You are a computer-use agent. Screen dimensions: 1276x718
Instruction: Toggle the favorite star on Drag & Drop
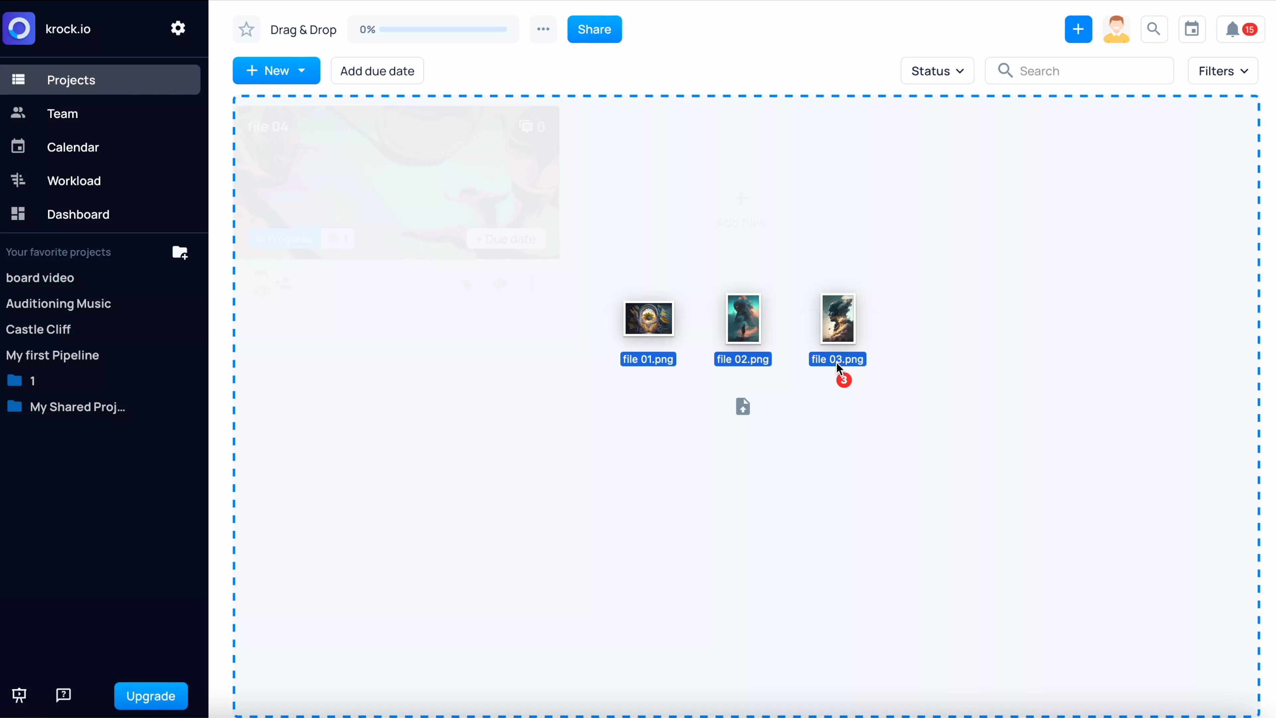pyautogui.click(x=246, y=29)
